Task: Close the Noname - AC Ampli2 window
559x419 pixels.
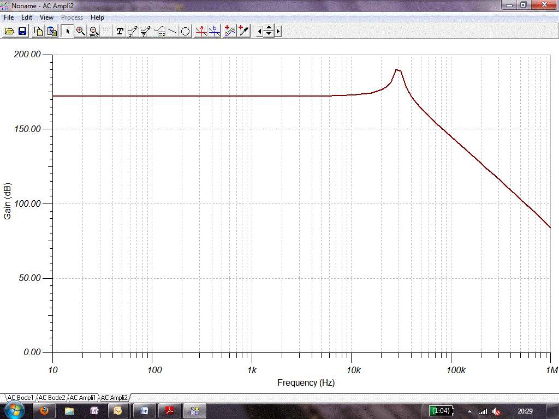Action: point(544,4)
